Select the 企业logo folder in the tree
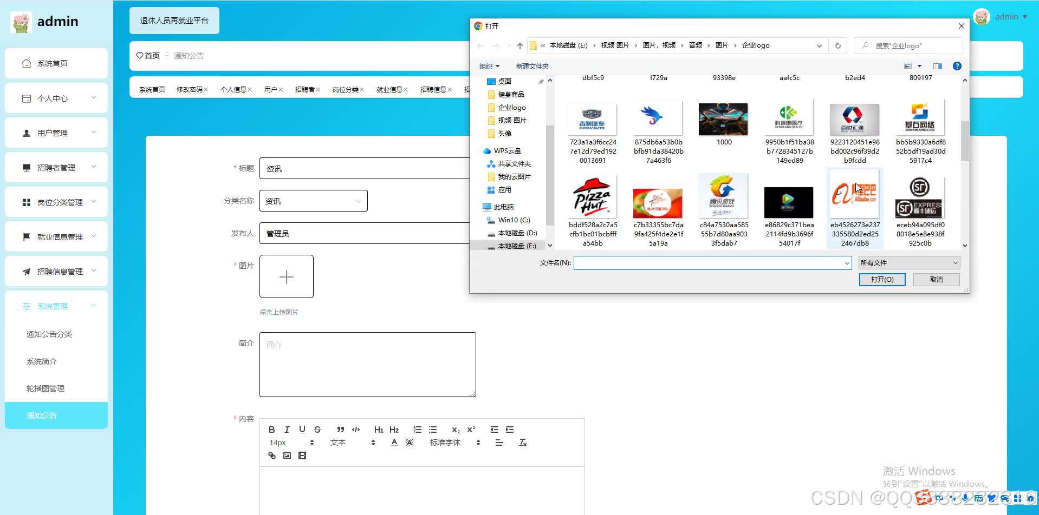This screenshot has width=1039, height=515. (x=511, y=107)
